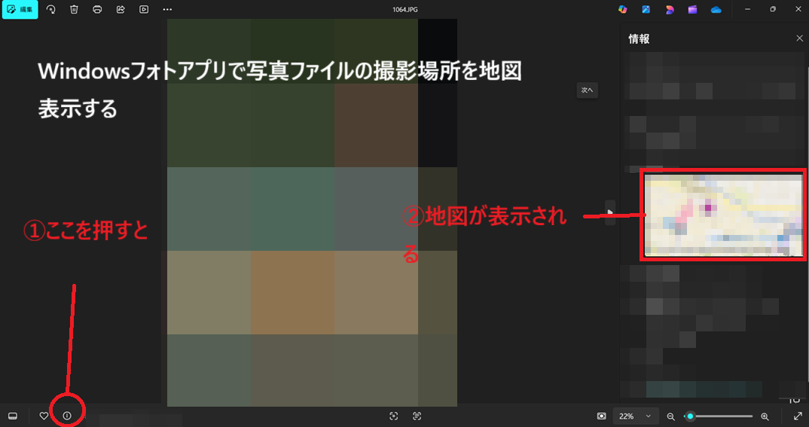This screenshot has width=809, height=427.
Task: Enter full screen with the expand arrows
Action: [798, 416]
